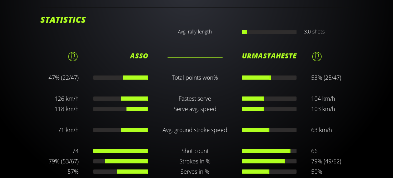
Task: Open the URMASTAHESTE player name
Action: pyautogui.click(x=269, y=56)
